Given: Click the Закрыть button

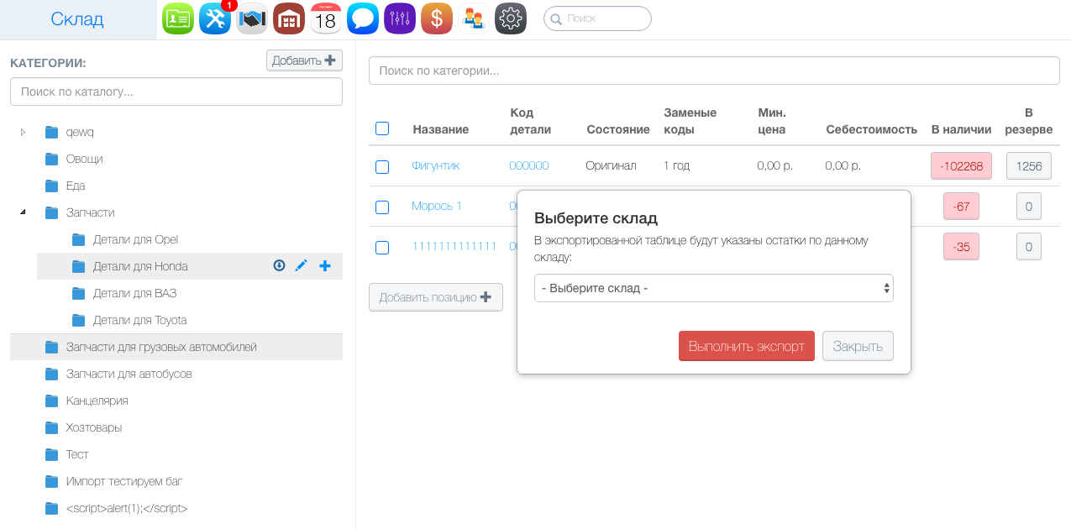Looking at the screenshot, I should pos(858,346).
